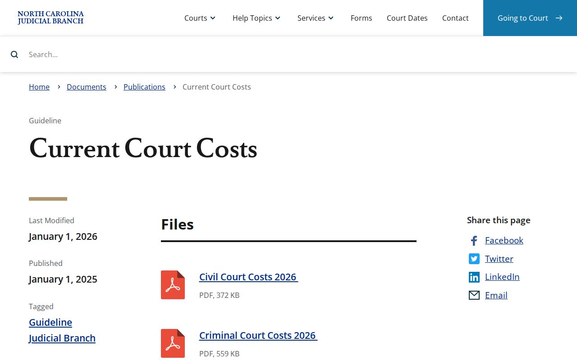Open the Civil Court Costs PDF icon

click(x=173, y=285)
